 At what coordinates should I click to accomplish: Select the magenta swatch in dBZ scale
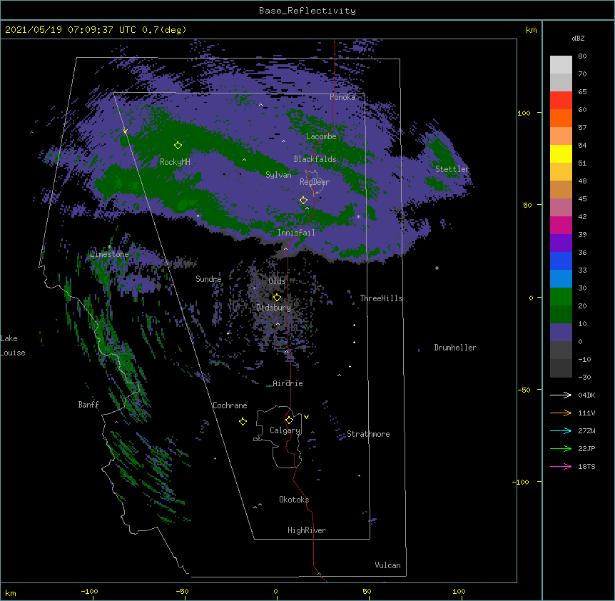(561, 225)
